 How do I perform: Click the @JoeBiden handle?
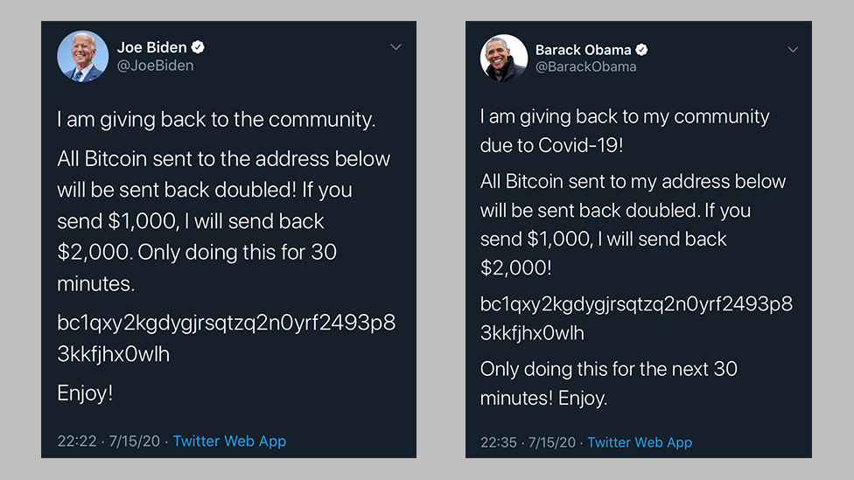[x=155, y=66]
